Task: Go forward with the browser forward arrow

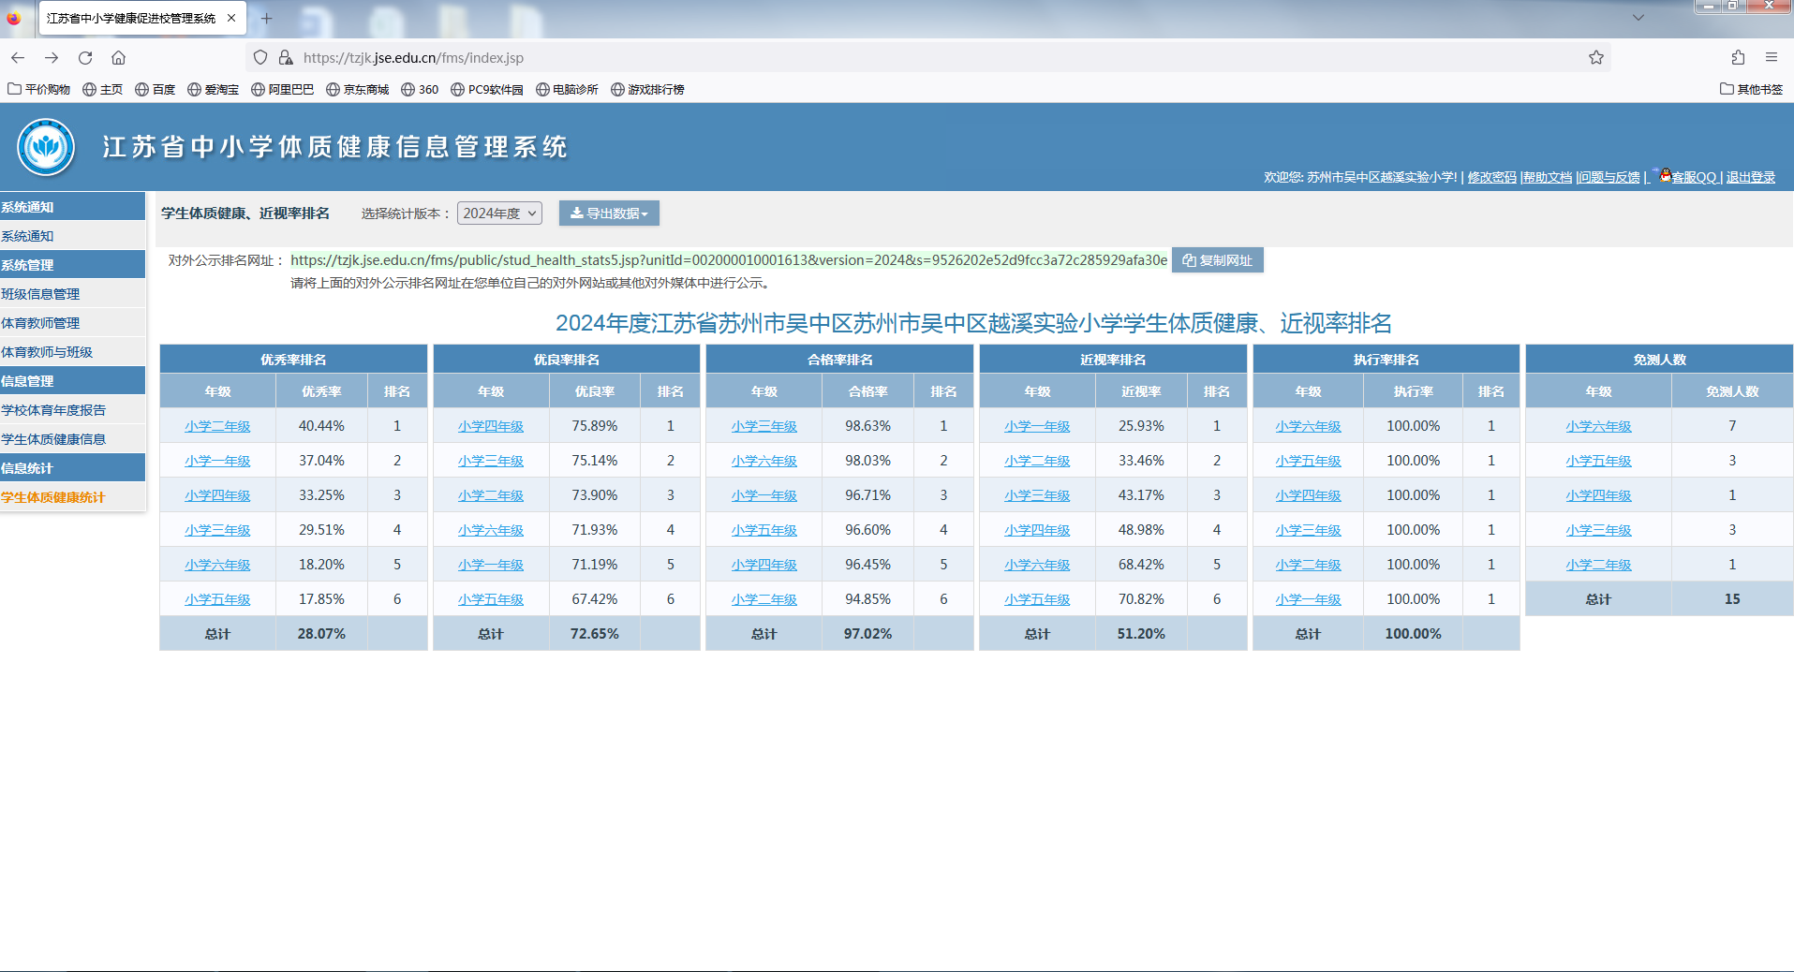Action: pyautogui.click(x=52, y=57)
